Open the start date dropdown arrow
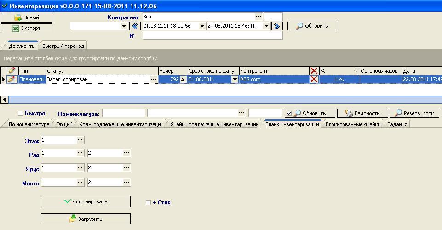 (x=202, y=26)
